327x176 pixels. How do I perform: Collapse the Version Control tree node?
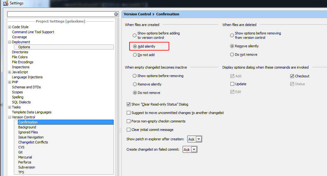pos(10,117)
